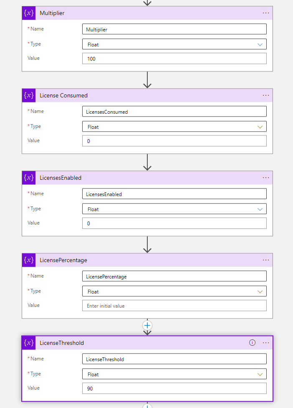Image resolution: width=293 pixels, height=408 pixels.
Task: Open the Multiplier action ellipsis menu
Action: [266, 13]
